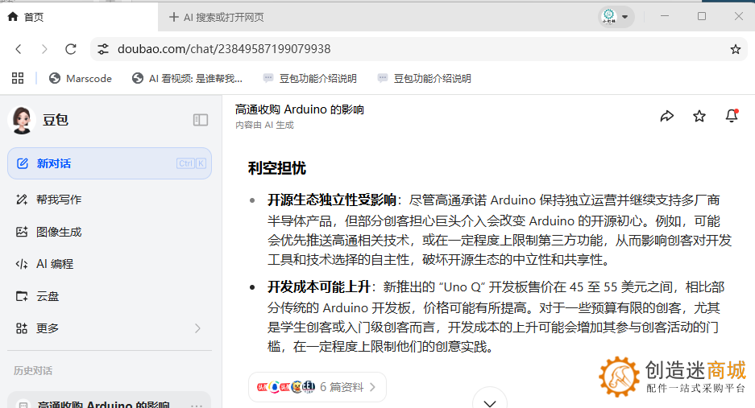Image resolution: width=755 pixels, height=408 pixels.
Task: Open the notifications bell
Action: click(x=732, y=117)
